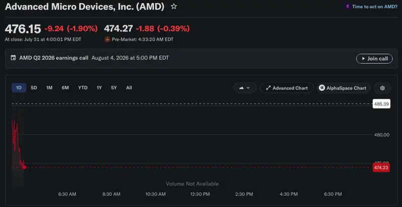Screen dimensions: 402x207
Task: Click the -1.88 (-0.39%) pre-market change
Action: tap(163, 29)
